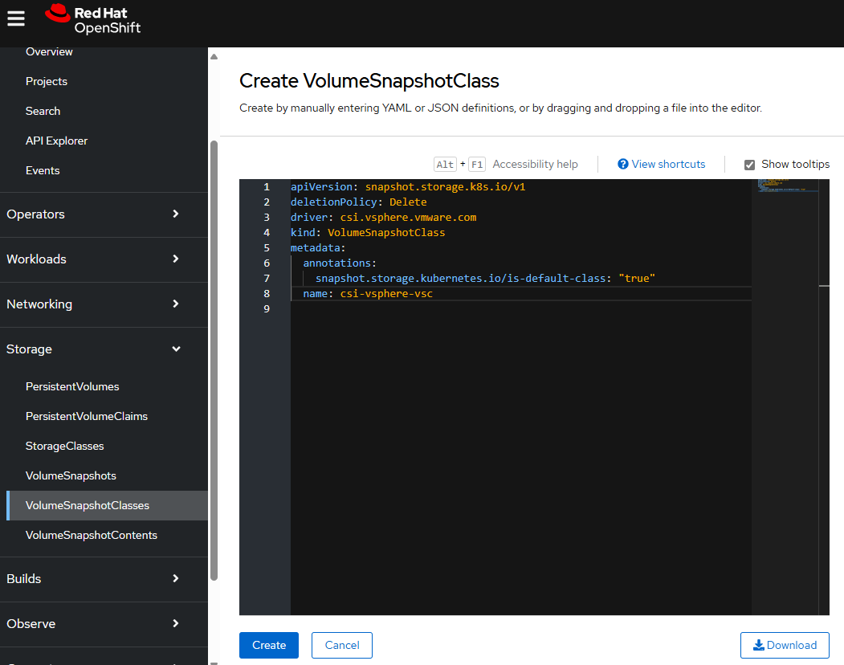The image size is (844, 665).
Task: Navigate to VolumeSnapshotContents
Action: pos(91,535)
